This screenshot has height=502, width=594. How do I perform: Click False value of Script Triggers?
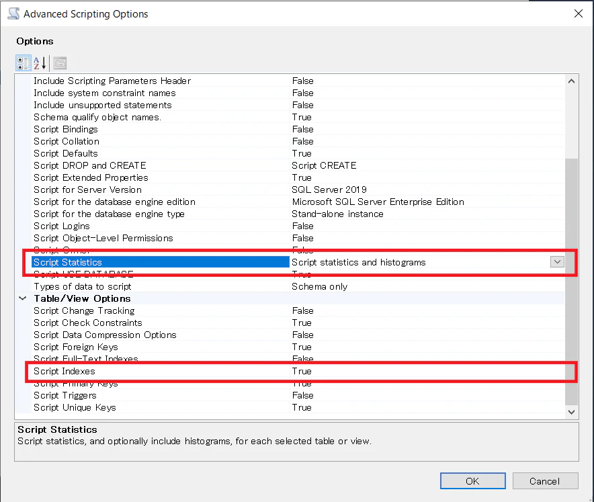[x=302, y=396]
